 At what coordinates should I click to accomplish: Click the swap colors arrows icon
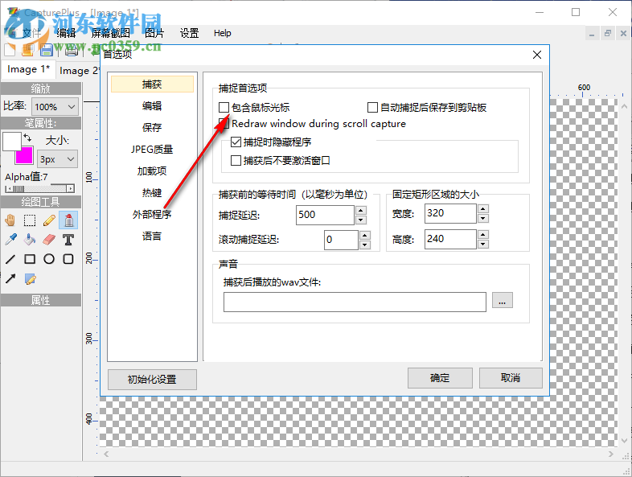pos(27,138)
